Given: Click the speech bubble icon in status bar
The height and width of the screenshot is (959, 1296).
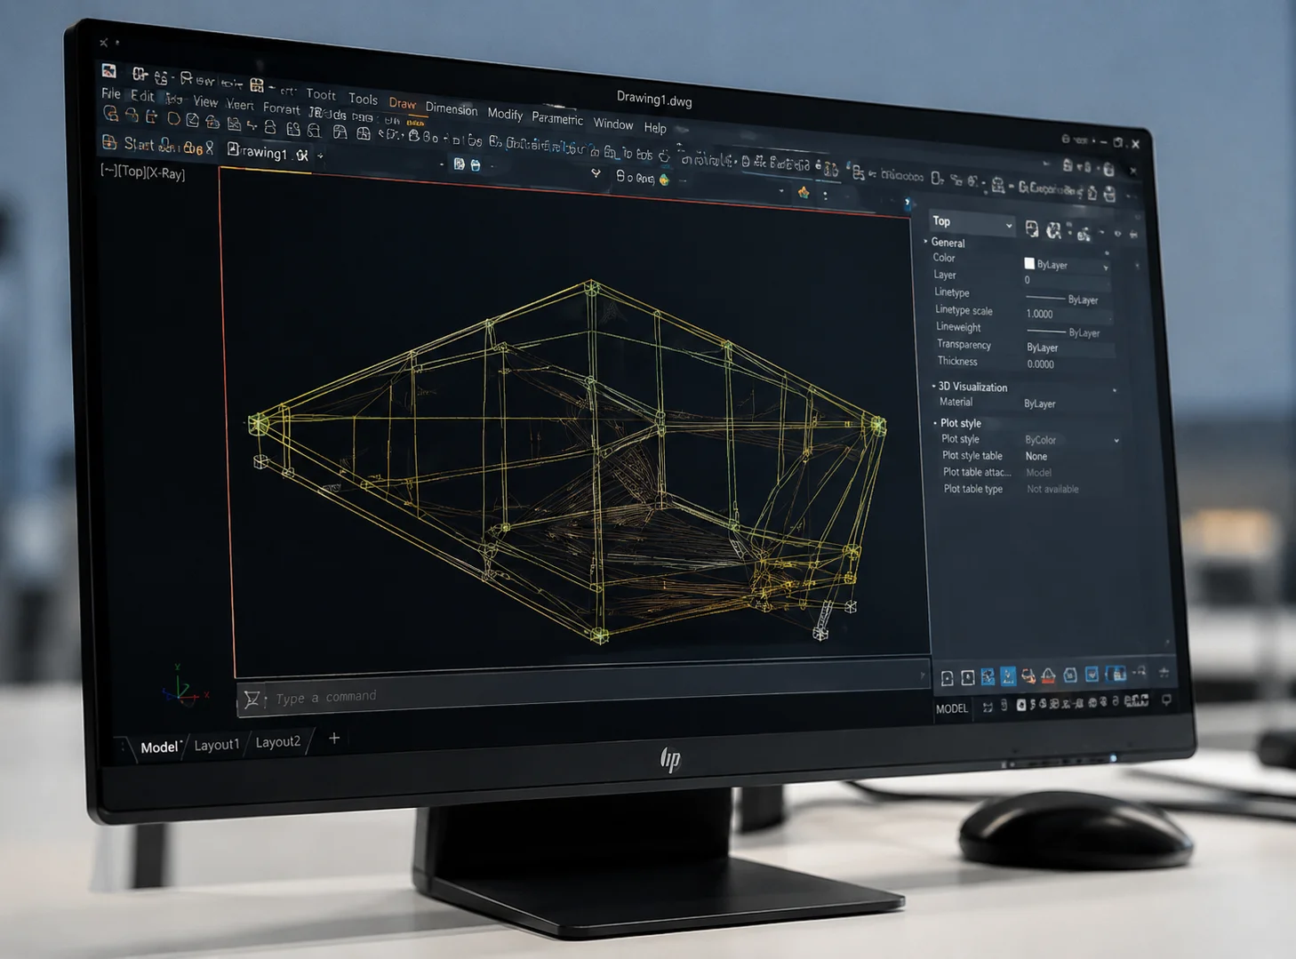Looking at the screenshot, I should (x=1166, y=700).
